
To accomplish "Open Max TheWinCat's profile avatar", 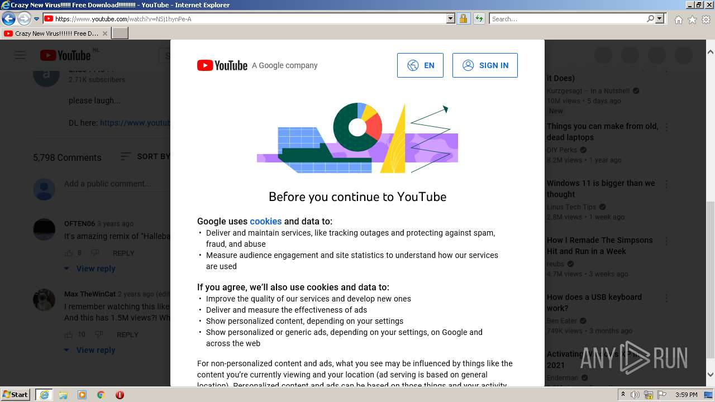I will pyautogui.click(x=44, y=300).
